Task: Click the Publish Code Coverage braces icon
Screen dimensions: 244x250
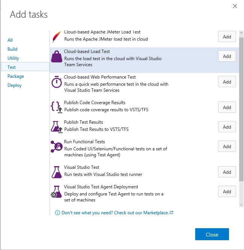Action: click(57, 107)
